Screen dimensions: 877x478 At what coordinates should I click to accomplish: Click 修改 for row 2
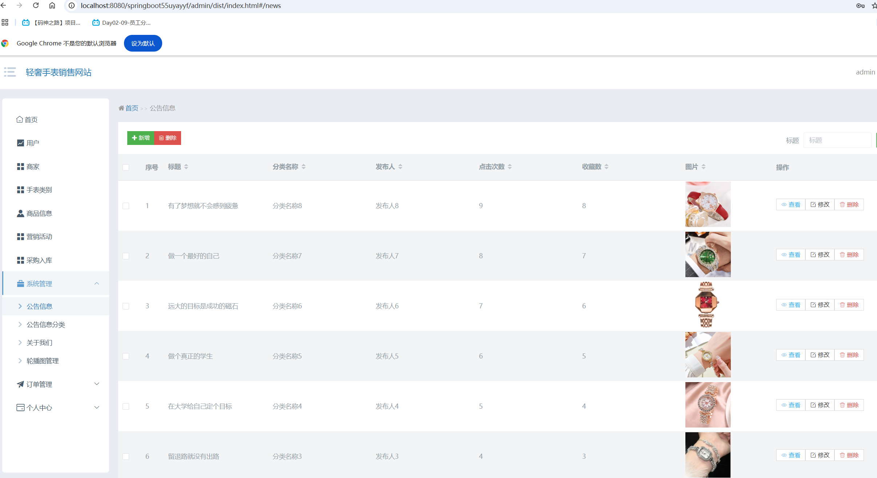coord(820,255)
